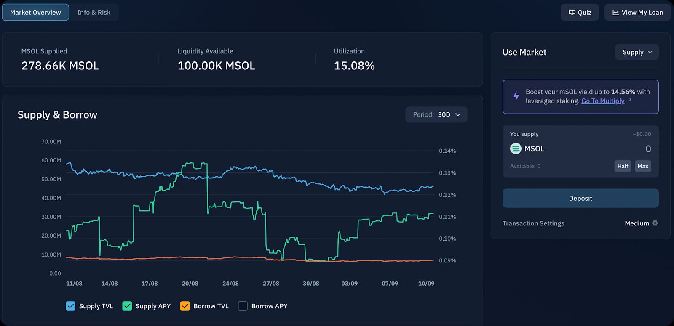Switch to the Info & Risk tab

click(x=94, y=13)
